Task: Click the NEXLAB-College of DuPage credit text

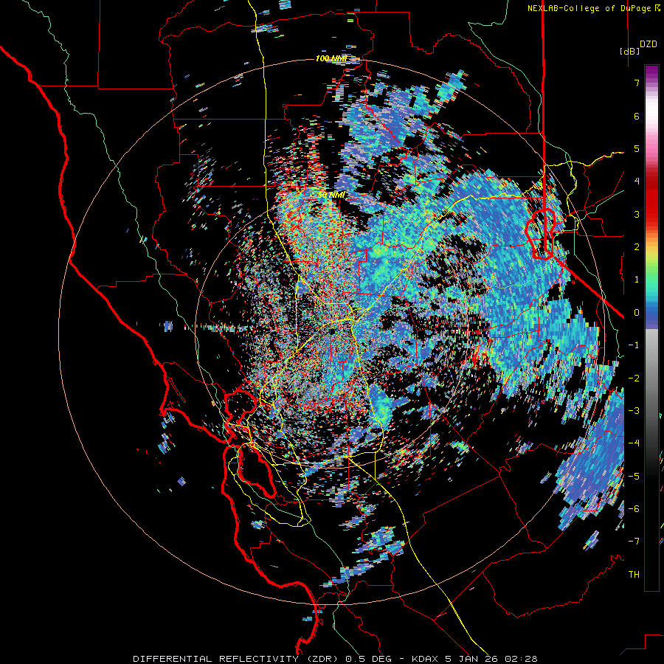Action: [593, 8]
